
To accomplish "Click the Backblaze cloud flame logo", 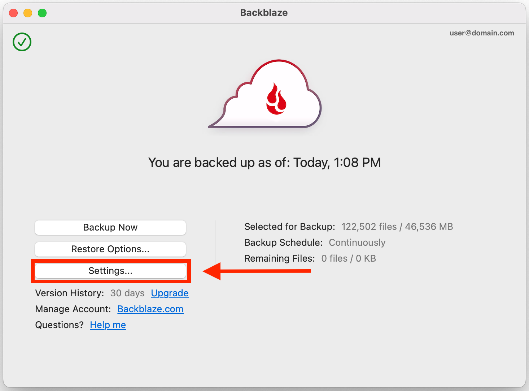I will (265, 94).
